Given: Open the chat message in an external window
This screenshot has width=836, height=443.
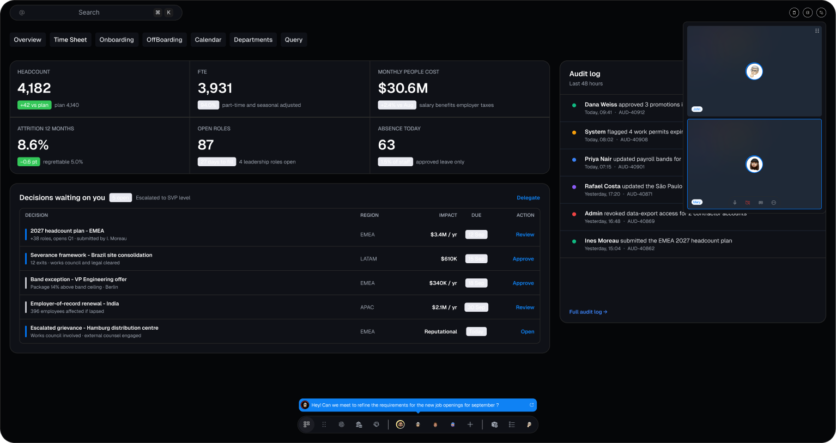Looking at the screenshot, I should [532, 405].
